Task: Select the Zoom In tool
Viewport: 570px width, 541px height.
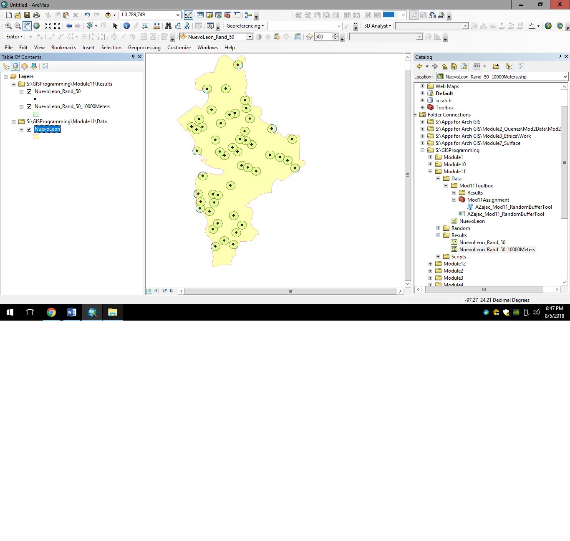Action: coord(8,26)
